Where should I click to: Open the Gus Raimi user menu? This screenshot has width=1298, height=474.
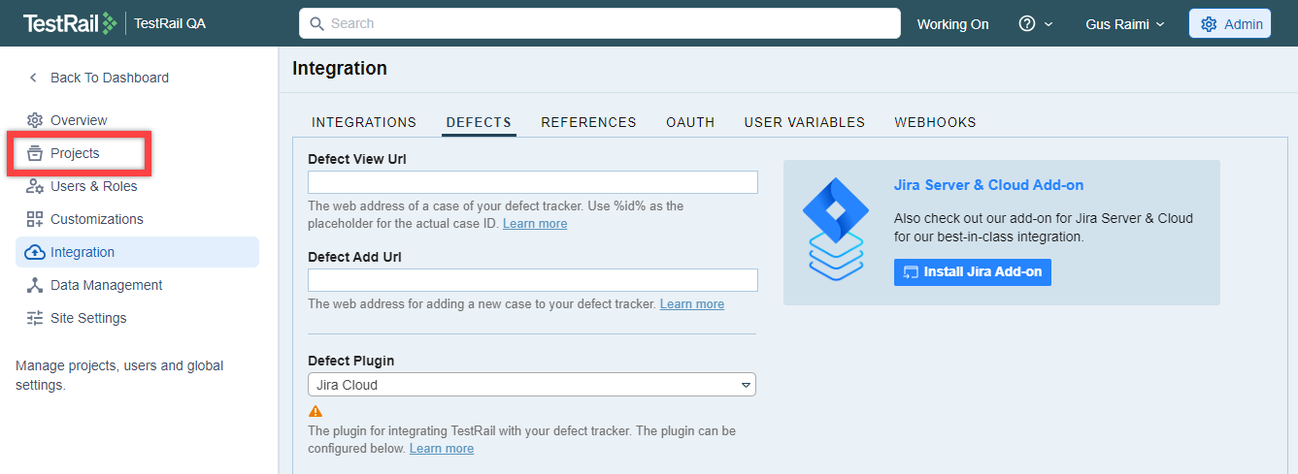pos(1125,24)
